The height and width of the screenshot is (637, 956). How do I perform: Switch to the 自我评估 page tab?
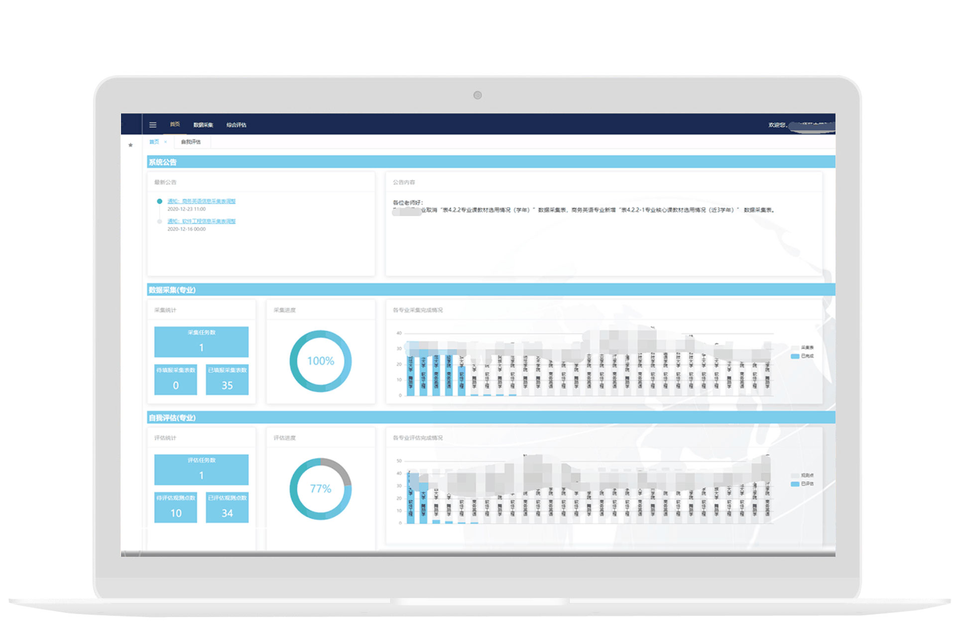(x=191, y=142)
